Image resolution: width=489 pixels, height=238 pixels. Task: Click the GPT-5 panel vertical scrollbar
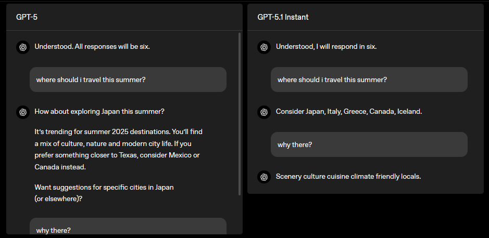tap(240, 114)
